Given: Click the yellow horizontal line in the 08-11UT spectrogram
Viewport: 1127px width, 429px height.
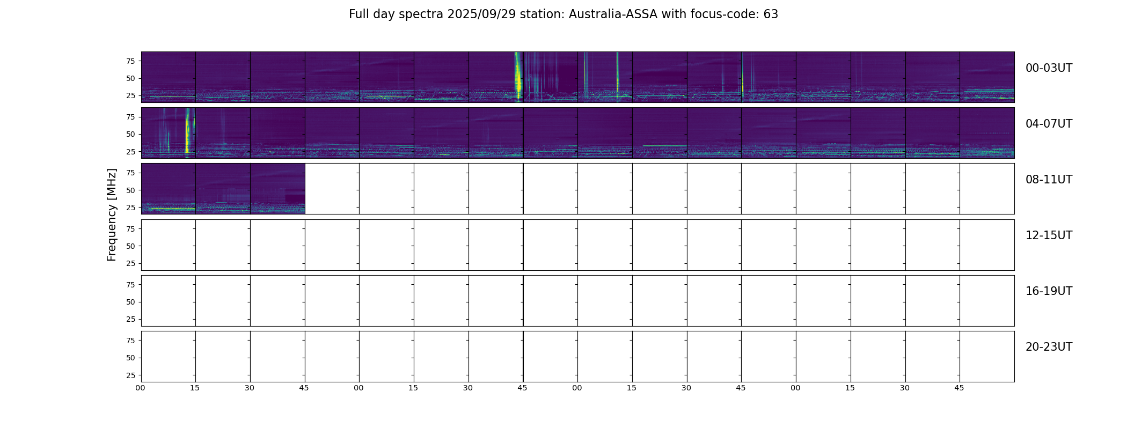Looking at the screenshot, I should pyautogui.click(x=171, y=209).
